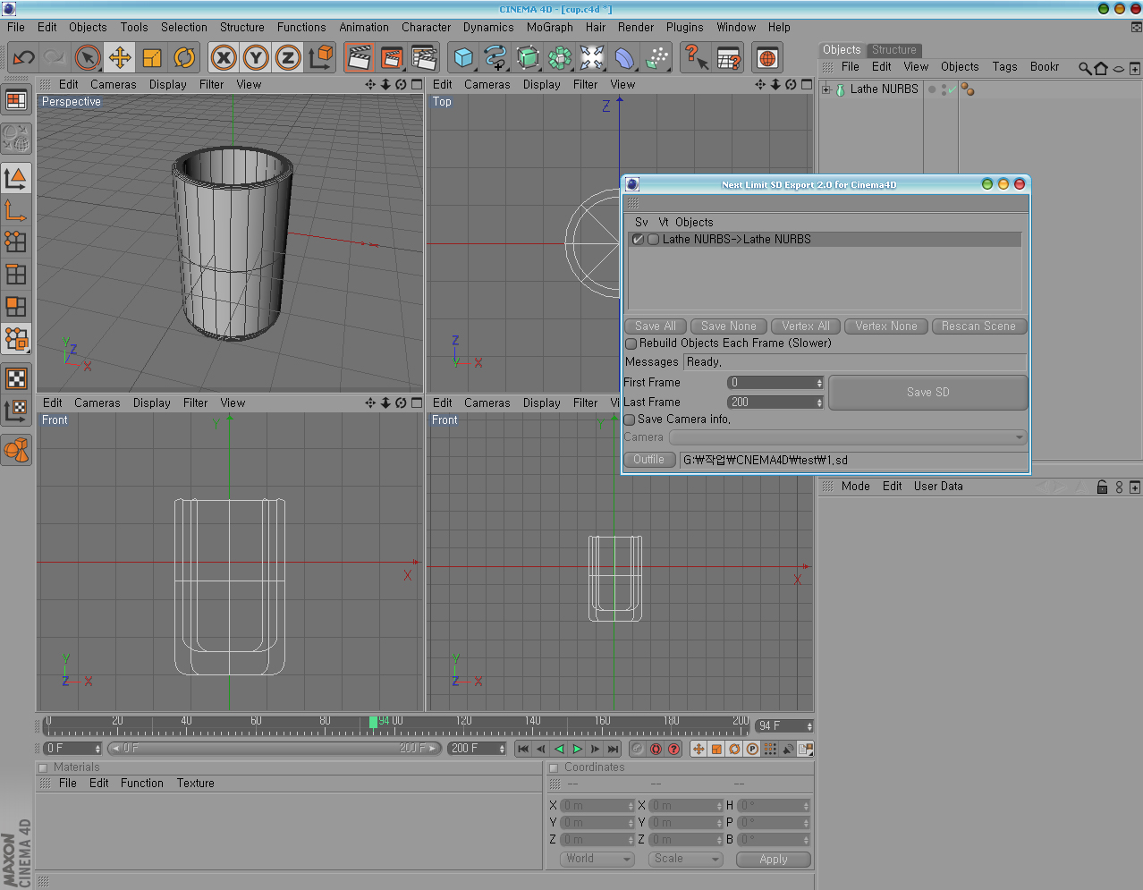This screenshot has width=1143, height=890.
Task: Click the Vertex All button
Action: point(806,326)
